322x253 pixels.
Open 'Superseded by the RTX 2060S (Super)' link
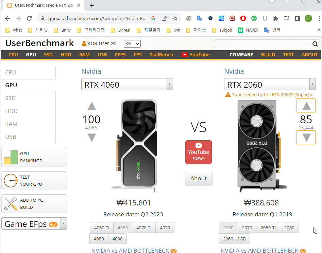272,94
